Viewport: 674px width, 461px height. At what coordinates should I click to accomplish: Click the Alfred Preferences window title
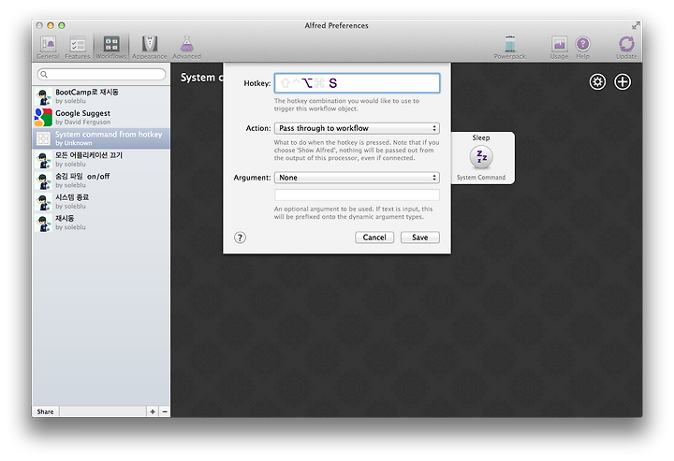coord(337,26)
